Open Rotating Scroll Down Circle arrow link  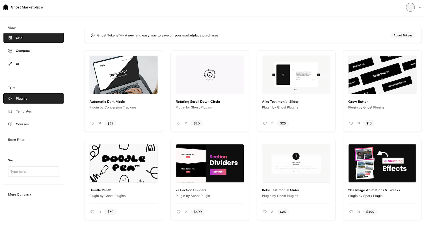pyautogui.click(x=186, y=123)
